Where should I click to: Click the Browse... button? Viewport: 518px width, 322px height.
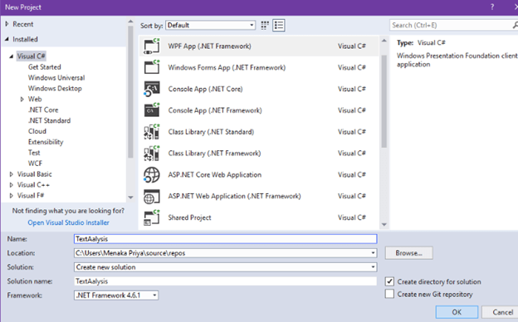coord(408,253)
